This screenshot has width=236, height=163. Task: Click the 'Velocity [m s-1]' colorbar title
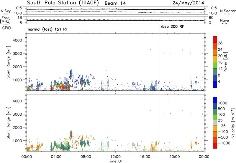coord(233,123)
